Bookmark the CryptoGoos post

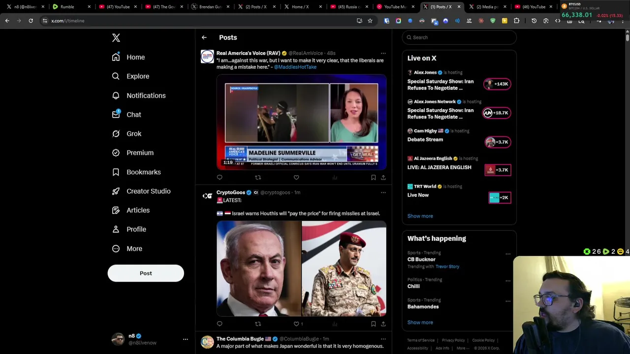[x=373, y=324]
